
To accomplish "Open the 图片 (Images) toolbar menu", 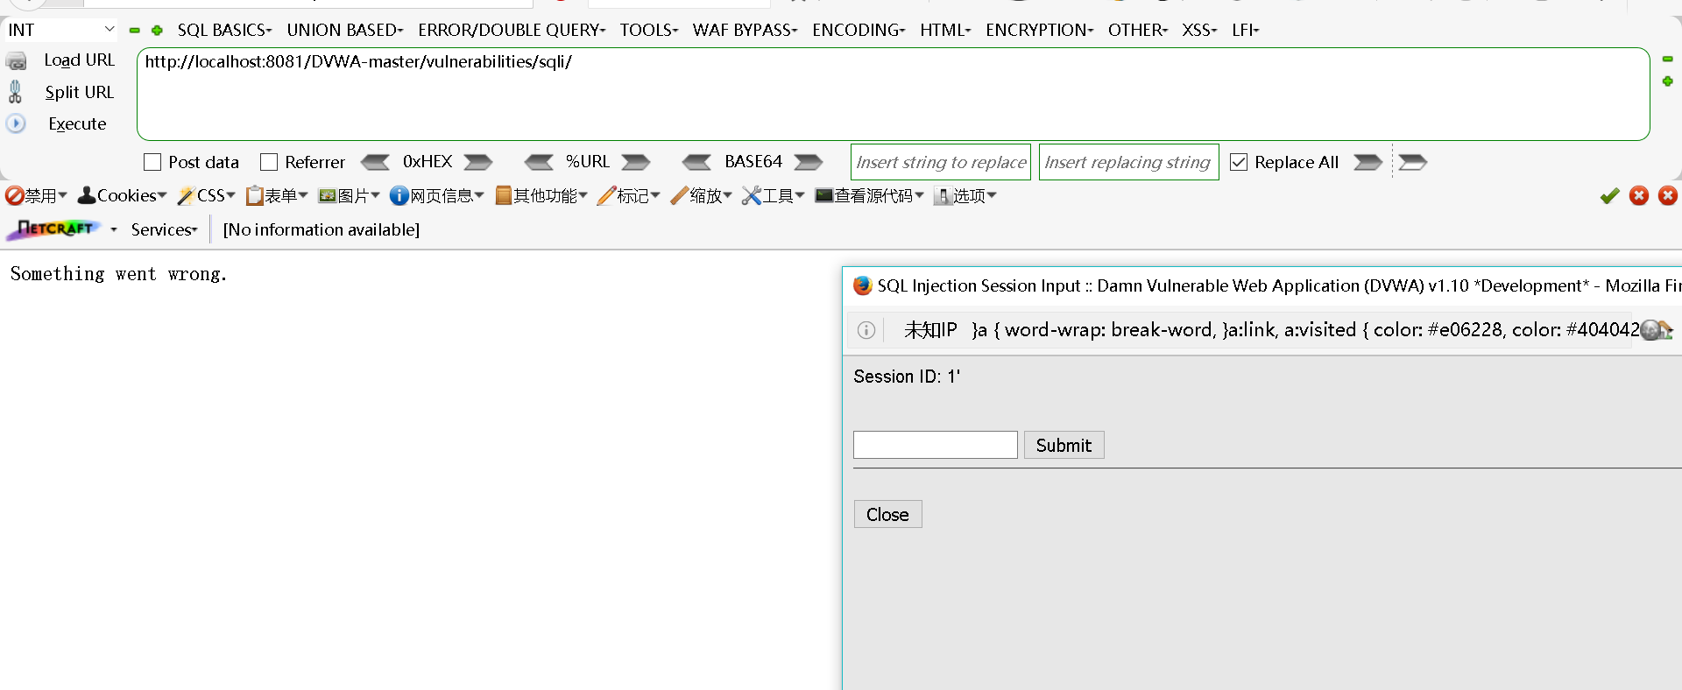I will point(350,196).
